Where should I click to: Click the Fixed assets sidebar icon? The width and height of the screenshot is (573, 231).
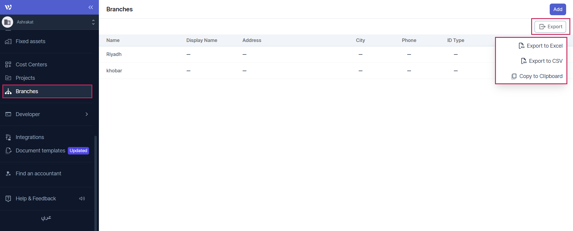pyautogui.click(x=8, y=41)
